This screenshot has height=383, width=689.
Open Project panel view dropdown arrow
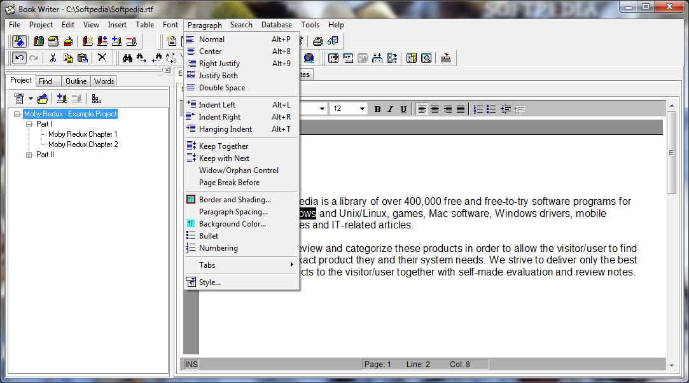click(x=31, y=99)
